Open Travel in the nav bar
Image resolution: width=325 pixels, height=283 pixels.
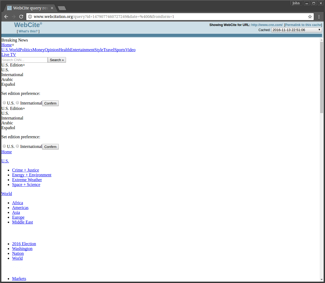point(109,50)
